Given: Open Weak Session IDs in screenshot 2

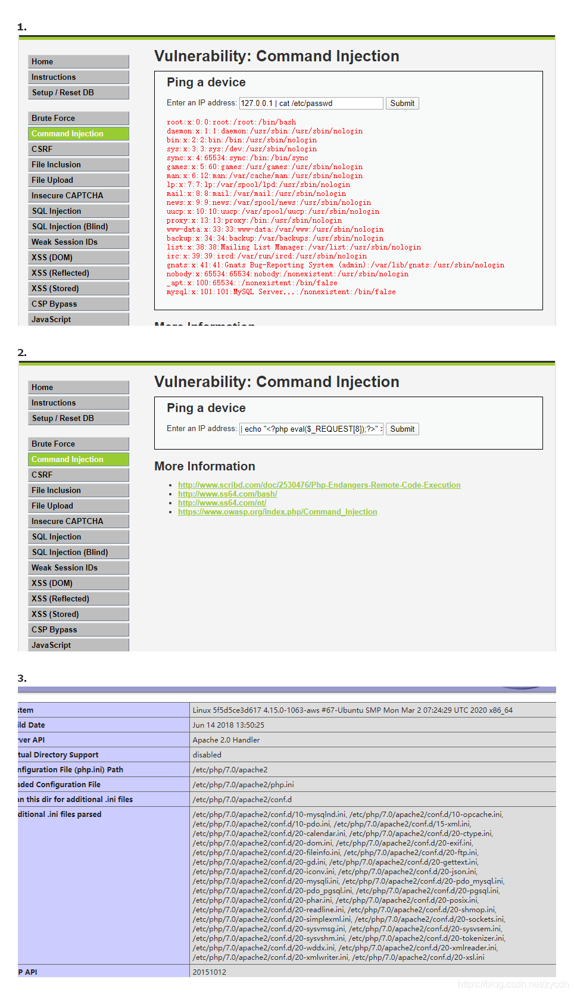Looking at the screenshot, I should 78,567.
